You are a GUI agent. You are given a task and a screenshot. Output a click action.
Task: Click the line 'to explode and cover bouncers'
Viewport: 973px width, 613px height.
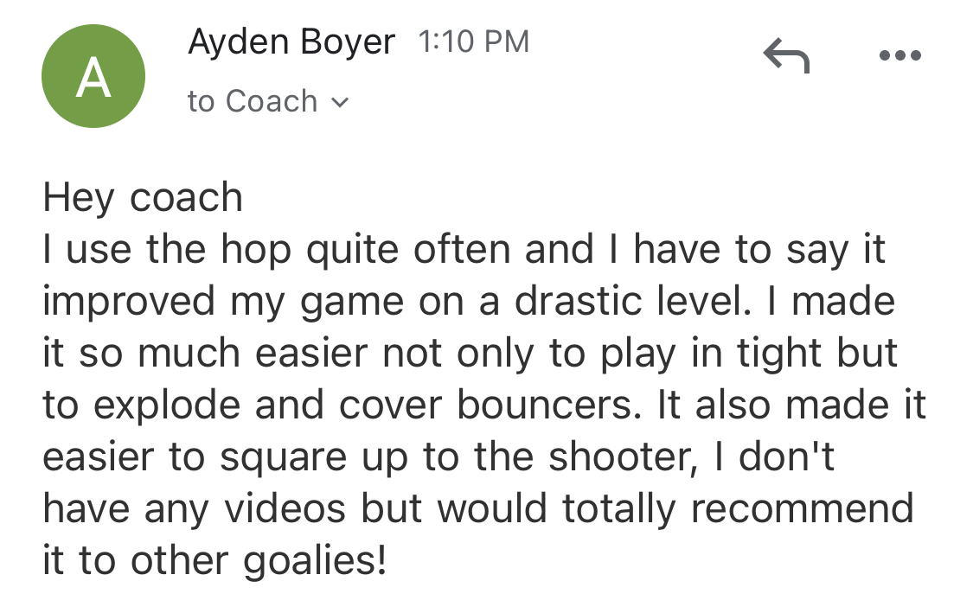484,405
